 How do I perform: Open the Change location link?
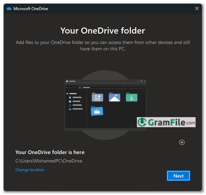tap(30, 170)
